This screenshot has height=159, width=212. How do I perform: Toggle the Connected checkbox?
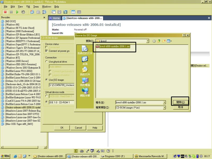click(46, 47)
